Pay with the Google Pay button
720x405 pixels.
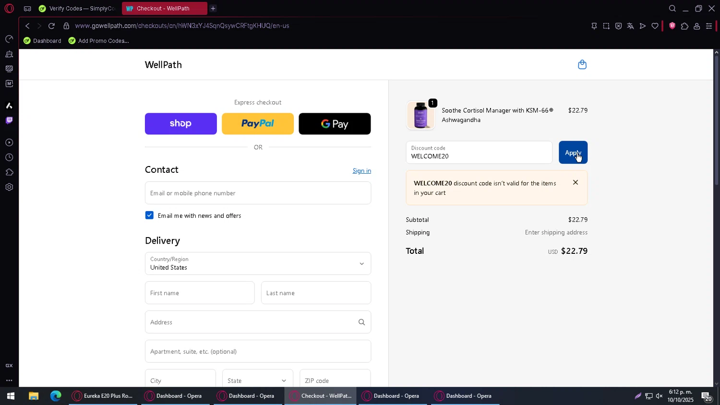pos(335,124)
